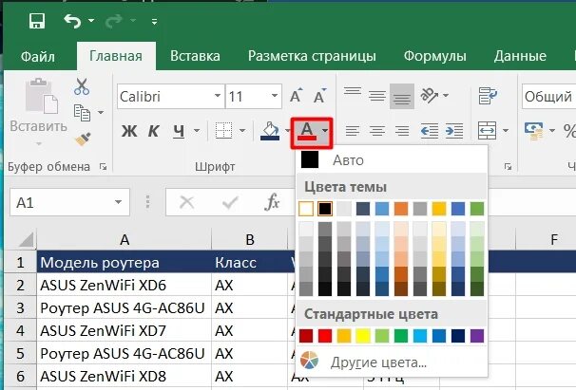576x390 pixels.
Task: Open the Формулы tab
Action: pos(435,56)
